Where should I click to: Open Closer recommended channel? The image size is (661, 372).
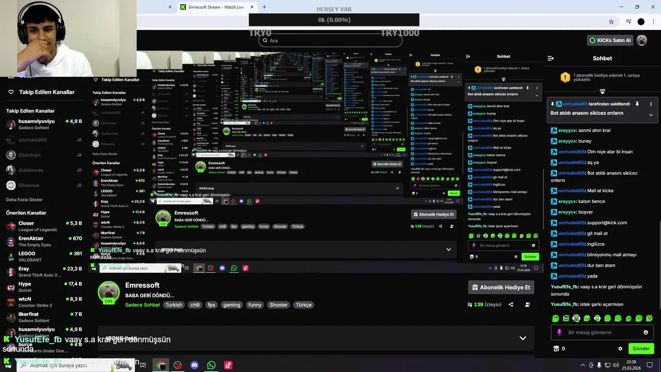44,226
